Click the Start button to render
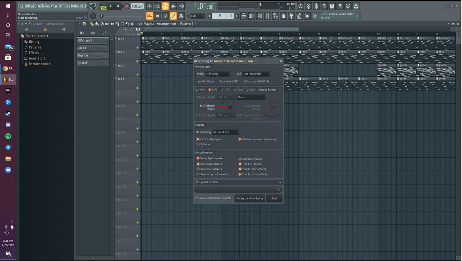This screenshot has width=462, height=261. [274, 198]
